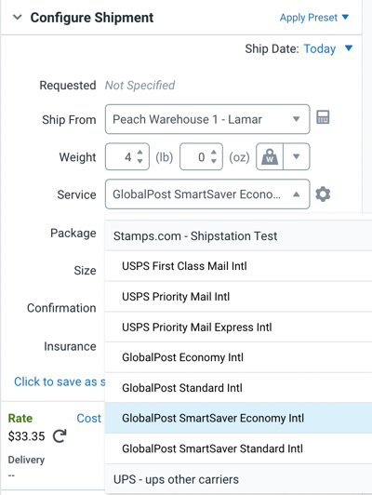This screenshot has height=495, width=372.
Task: Open the Apply Preset dropdown
Action: coord(314,18)
